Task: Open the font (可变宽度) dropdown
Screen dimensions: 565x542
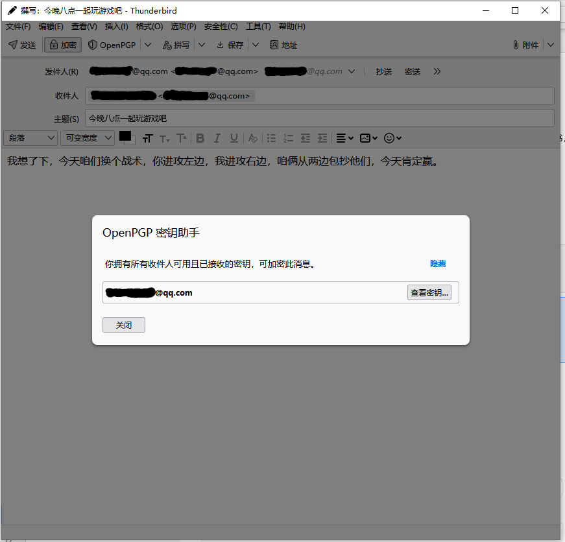Action: coord(87,138)
